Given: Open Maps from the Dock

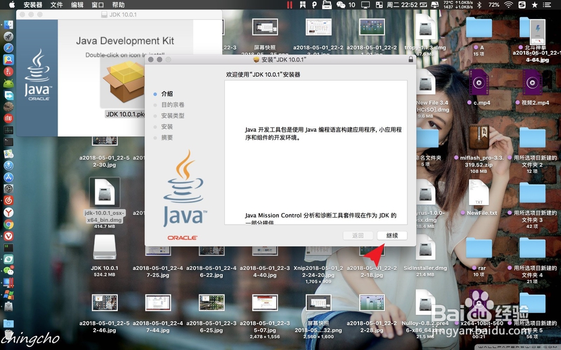Looking at the screenshot, I should (x=8, y=153).
